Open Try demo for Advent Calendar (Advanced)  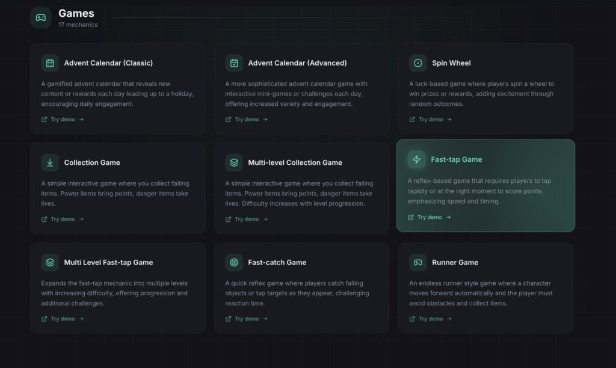point(247,120)
